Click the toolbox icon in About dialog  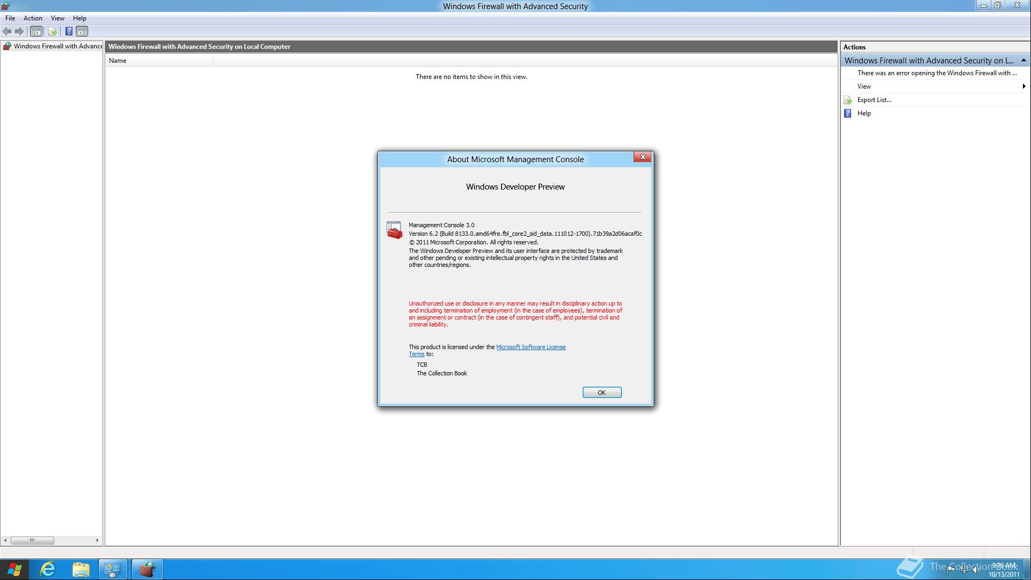[394, 230]
